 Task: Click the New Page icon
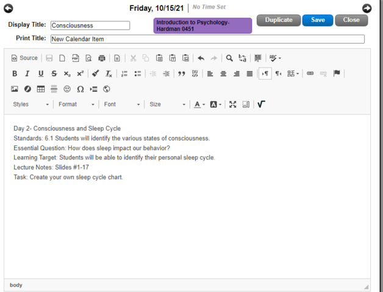pos(62,58)
